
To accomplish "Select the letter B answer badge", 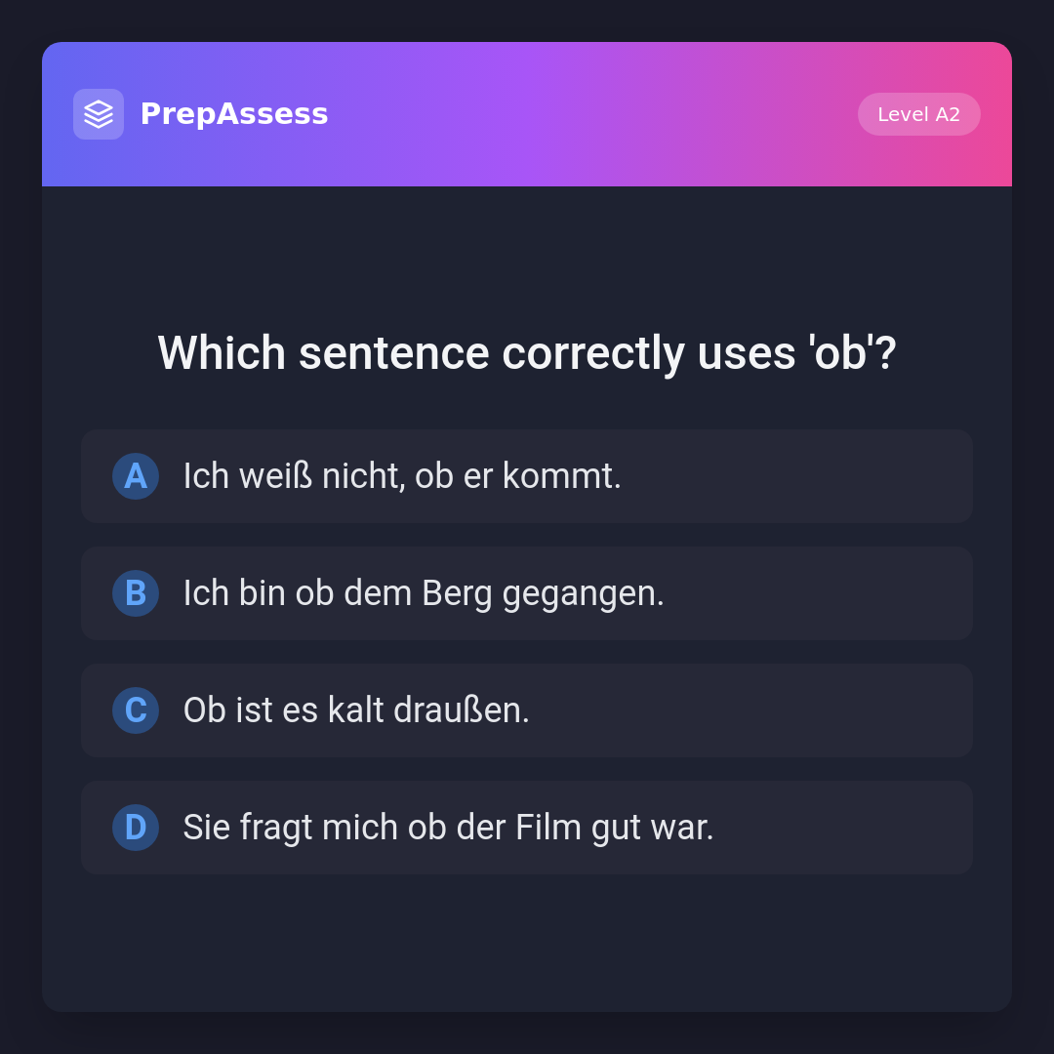I will coord(136,593).
